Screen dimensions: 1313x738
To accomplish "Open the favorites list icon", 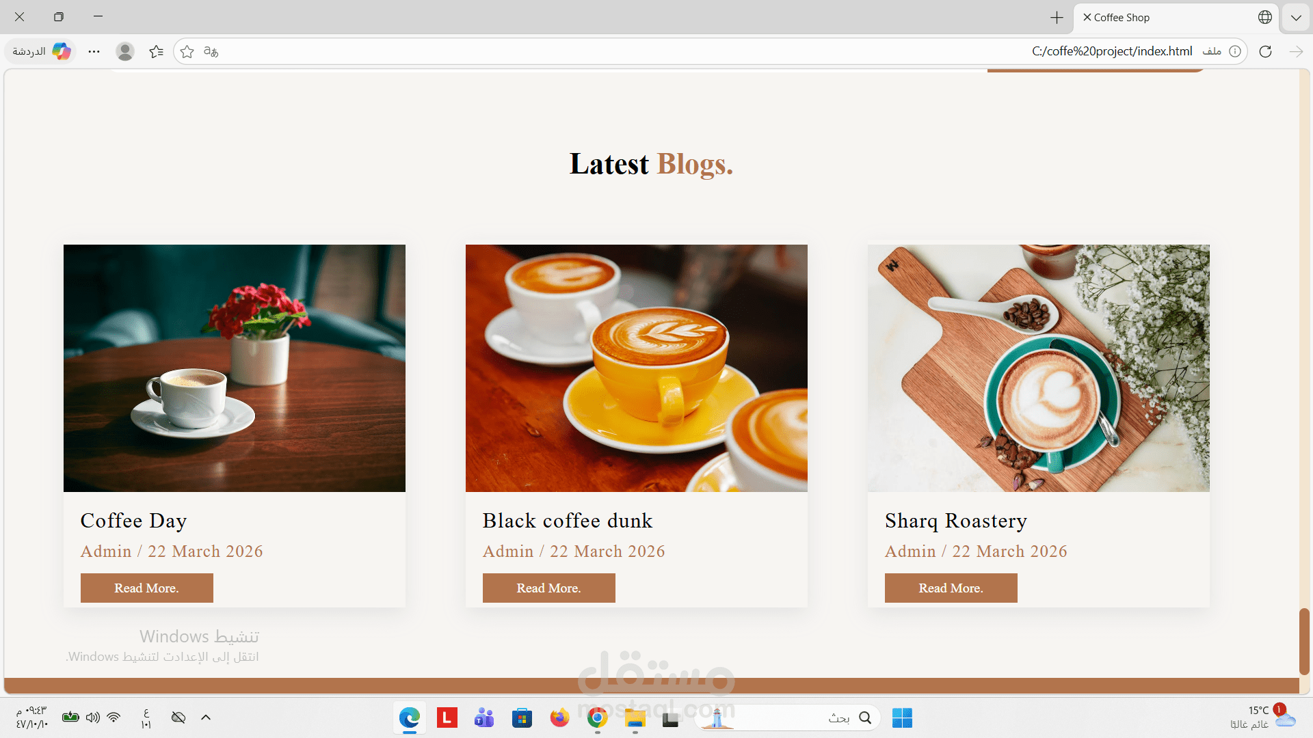I will tap(157, 51).
